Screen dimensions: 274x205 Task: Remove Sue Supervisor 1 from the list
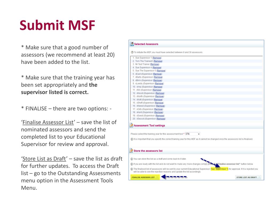point(157,58)
